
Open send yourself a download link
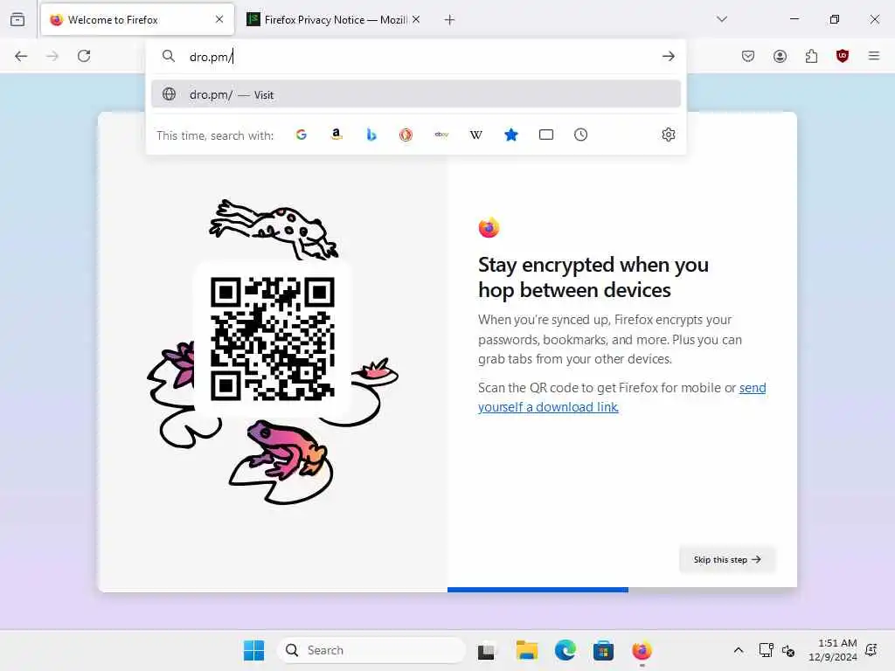[x=622, y=398]
